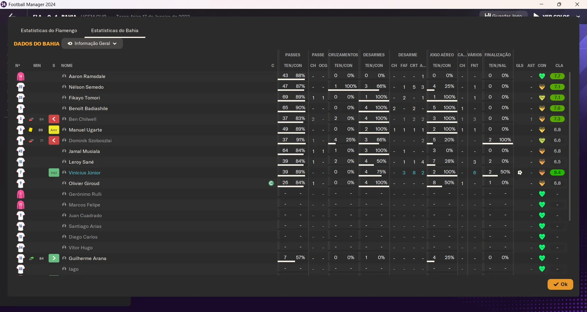587x312 pixels.
Task: Click Santiago Arias's shirt icon
Action: [x=20, y=226]
